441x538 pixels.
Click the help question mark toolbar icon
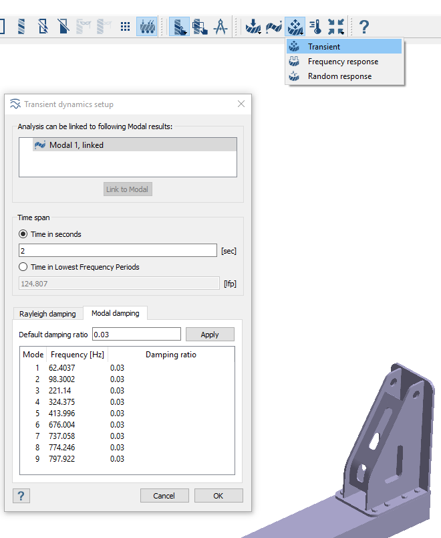tap(363, 27)
